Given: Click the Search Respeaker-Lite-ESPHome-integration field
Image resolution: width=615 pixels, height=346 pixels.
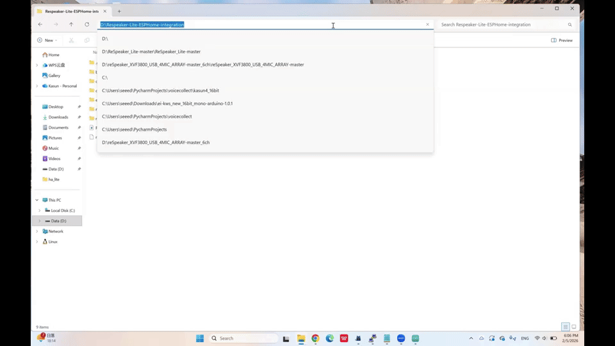Looking at the screenshot, I should pyautogui.click(x=500, y=24).
